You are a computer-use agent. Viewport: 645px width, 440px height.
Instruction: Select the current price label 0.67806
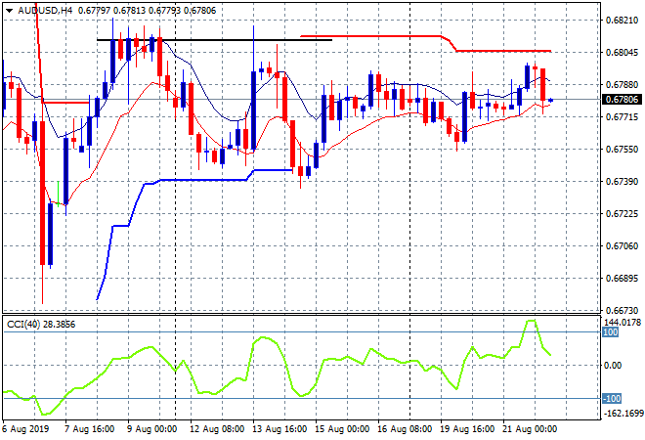tap(622, 100)
